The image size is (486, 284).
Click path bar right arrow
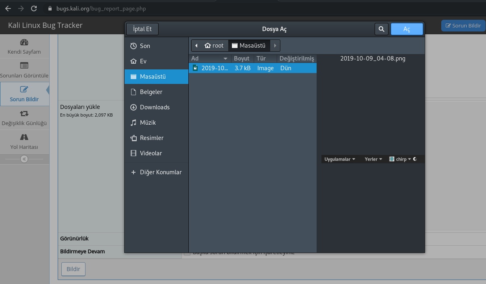pyautogui.click(x=275, y=46)
